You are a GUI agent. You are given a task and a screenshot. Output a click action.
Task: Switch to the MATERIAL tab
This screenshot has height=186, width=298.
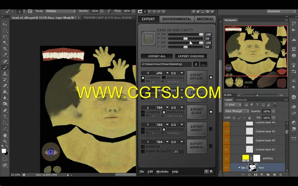[x=205, y=19]
